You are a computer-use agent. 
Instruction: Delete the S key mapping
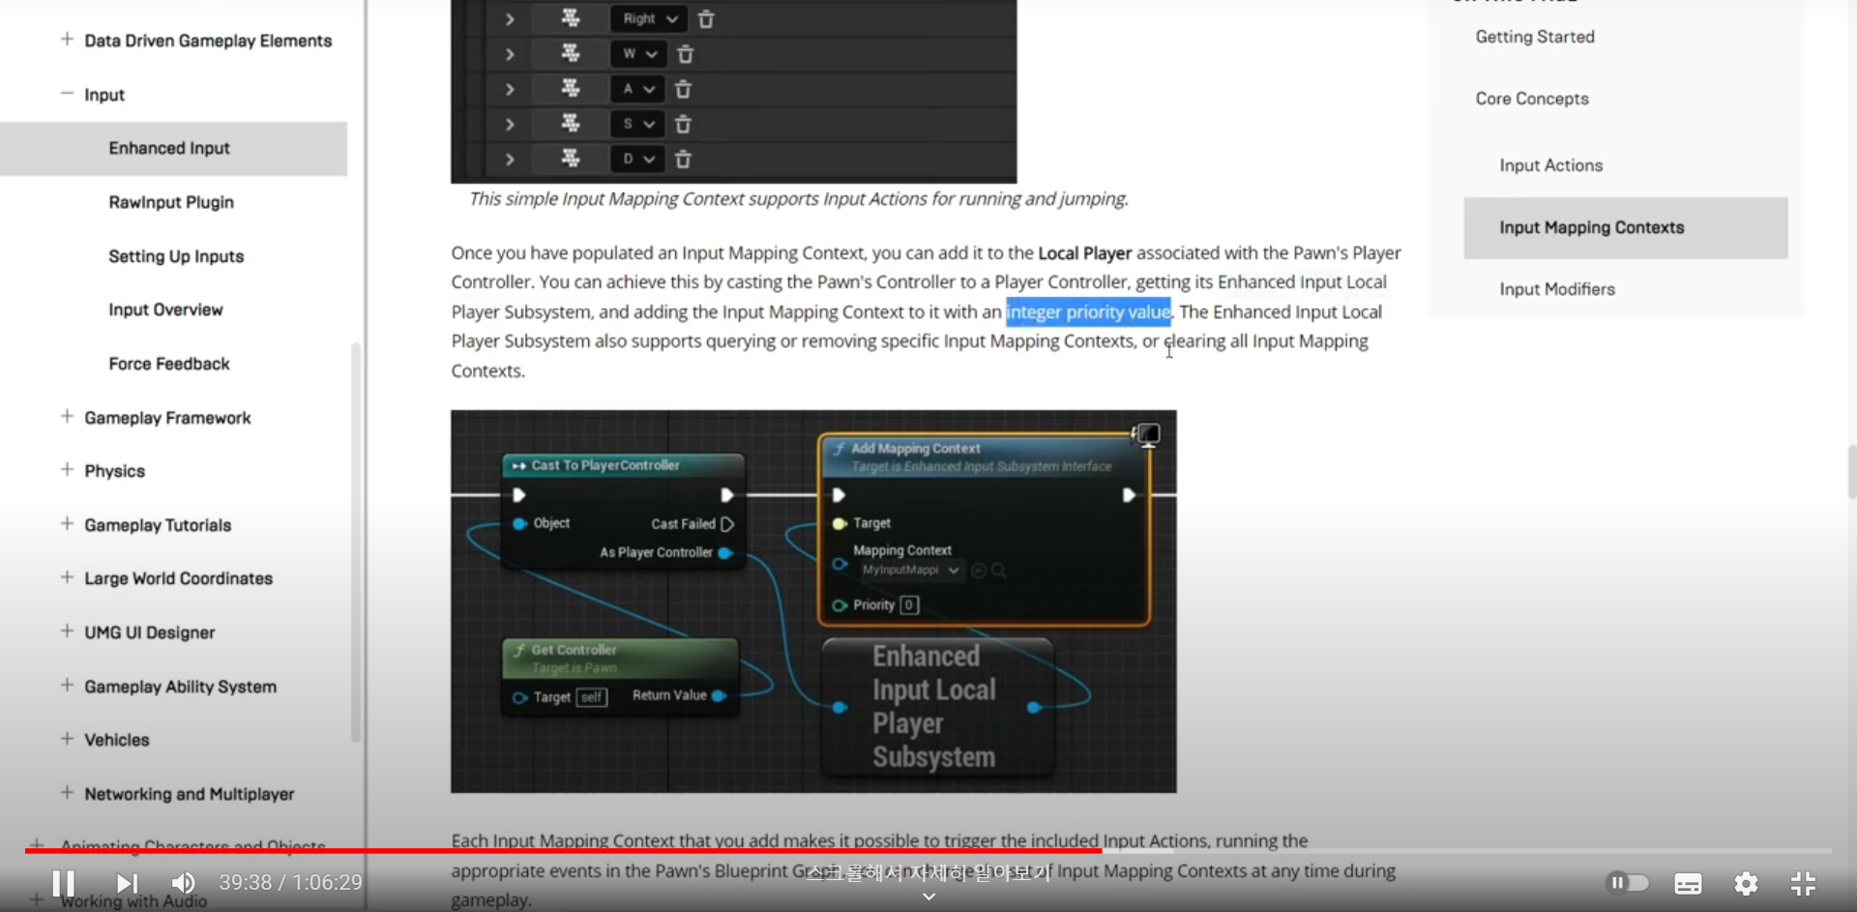point(683,124)
